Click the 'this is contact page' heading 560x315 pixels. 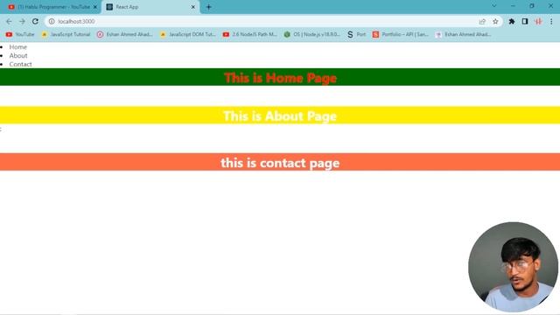pyautogui.click(x=280, y=163)
